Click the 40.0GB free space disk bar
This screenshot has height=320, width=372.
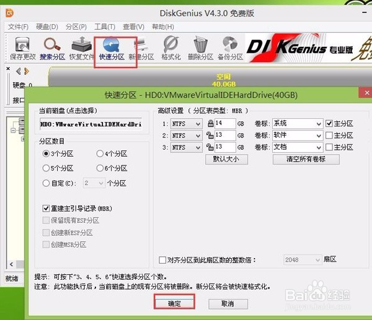click(x=210, y=78)
